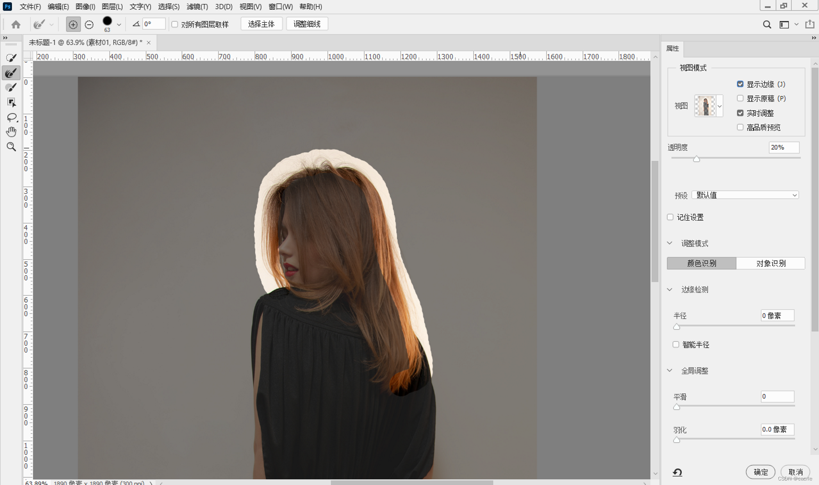Viewport: 819px width, 485px height.
Task: Close the 未标题-1 document tab
Action: (148, 43)
